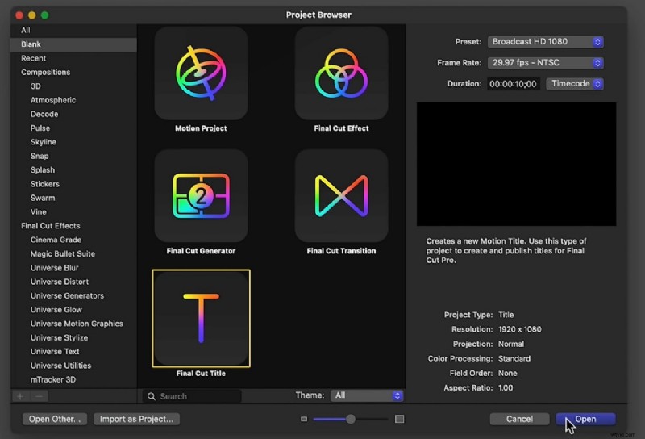Click the Cancel button
The image size is (645, 439).
[519, 419]
